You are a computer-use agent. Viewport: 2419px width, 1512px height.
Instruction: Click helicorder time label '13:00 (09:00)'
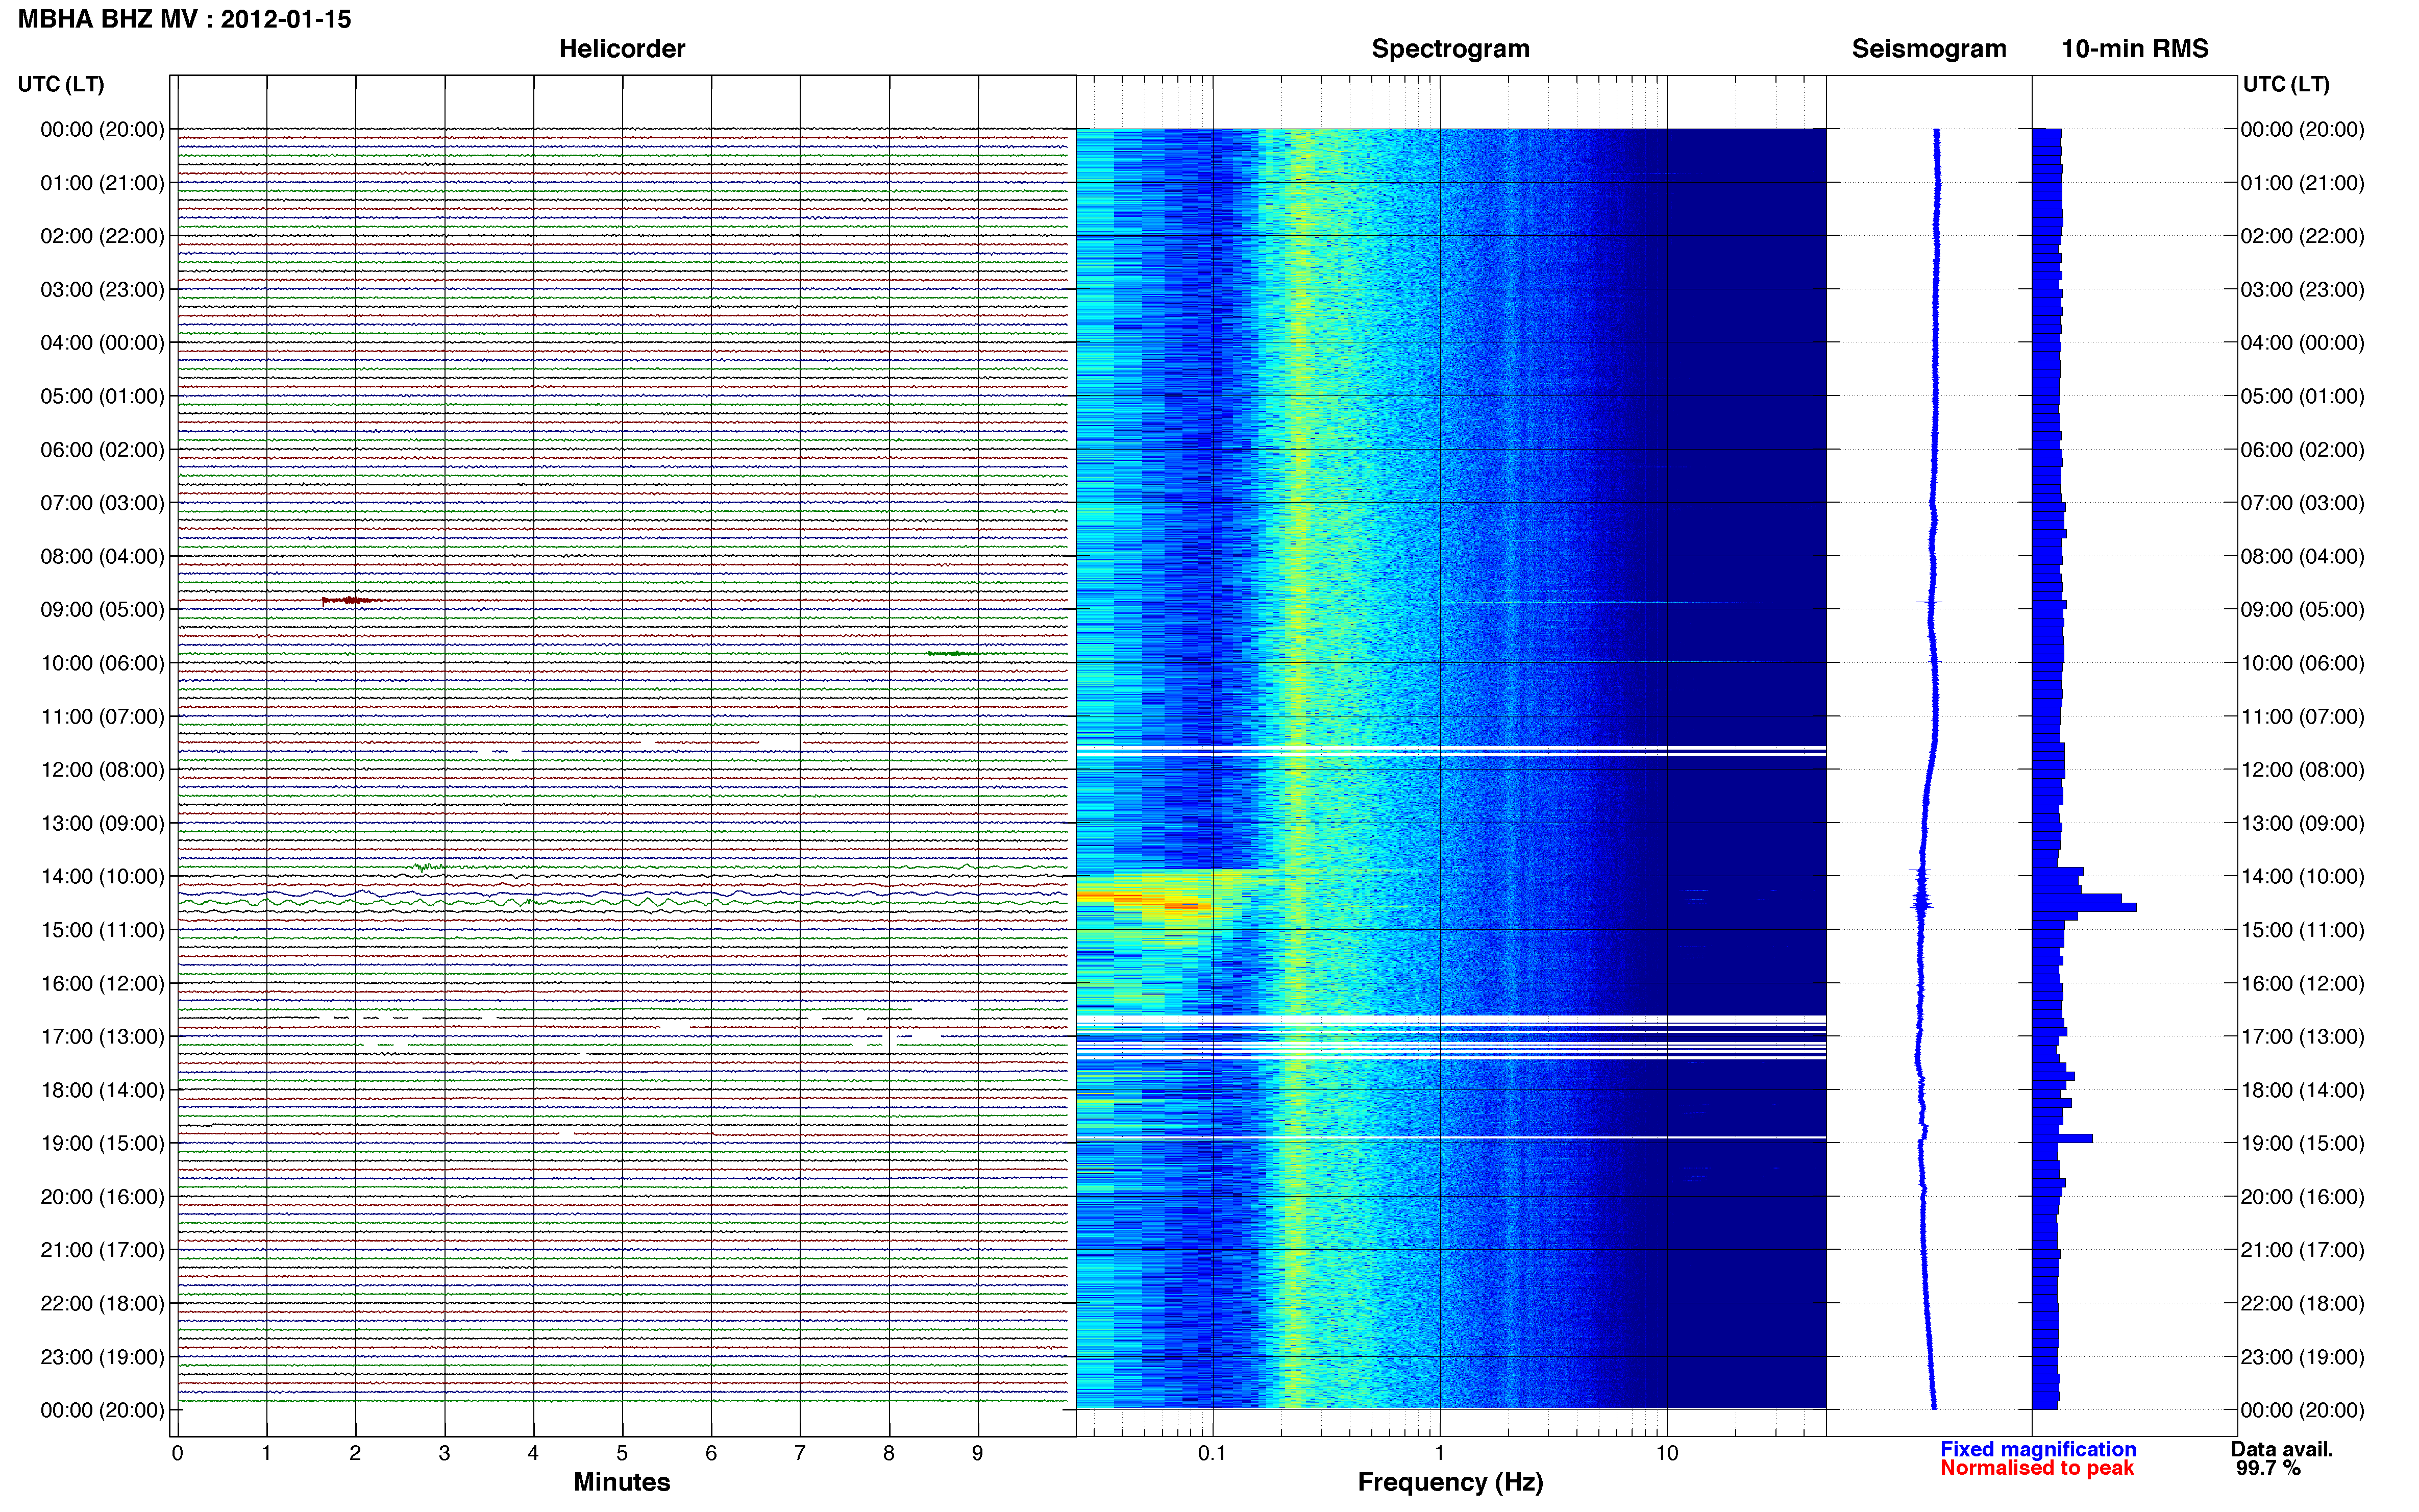point(102,823)
